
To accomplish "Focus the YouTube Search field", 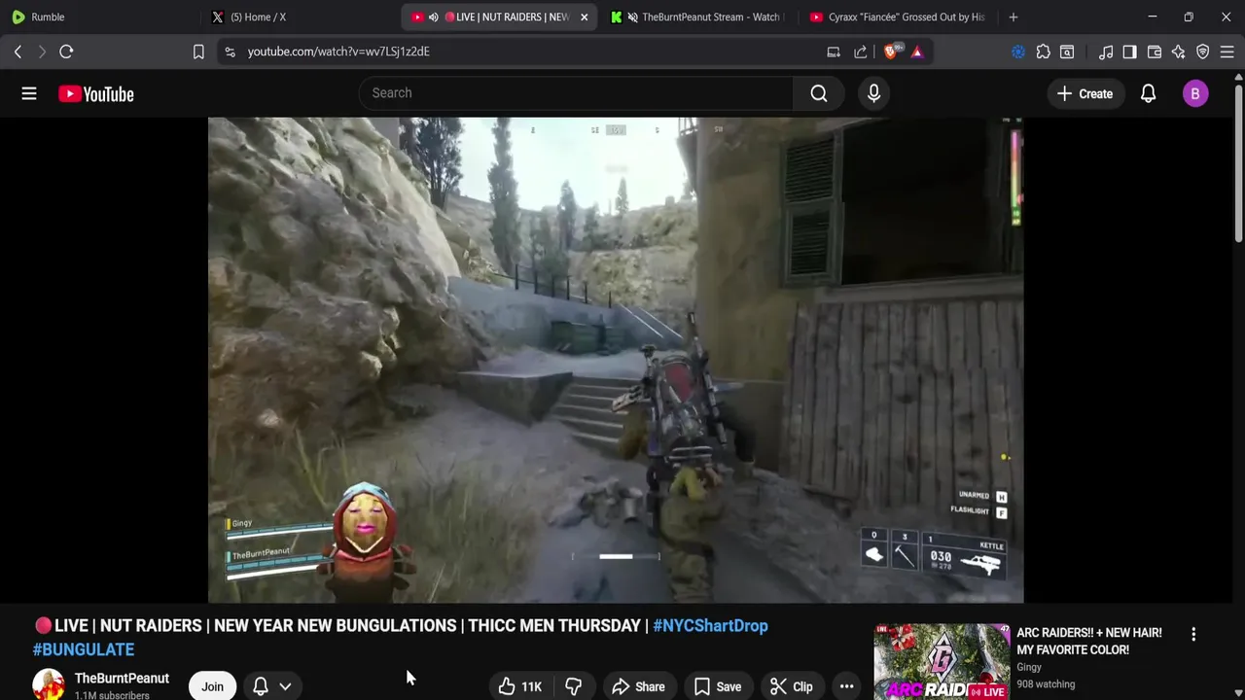I will (576, 93).
